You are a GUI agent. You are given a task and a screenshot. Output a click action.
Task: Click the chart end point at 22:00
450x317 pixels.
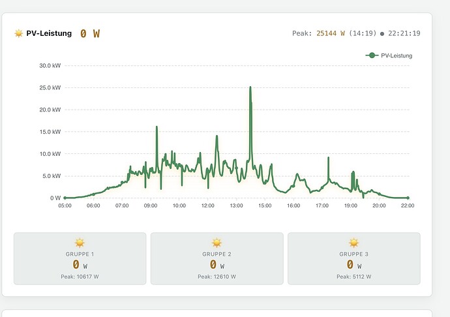408,198
